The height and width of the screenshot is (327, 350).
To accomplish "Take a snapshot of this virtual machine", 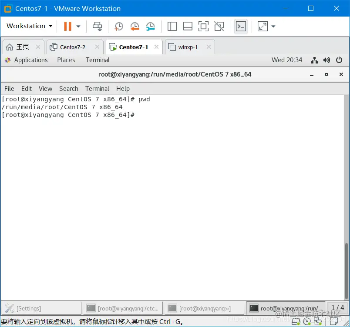I will click(119, 26).
